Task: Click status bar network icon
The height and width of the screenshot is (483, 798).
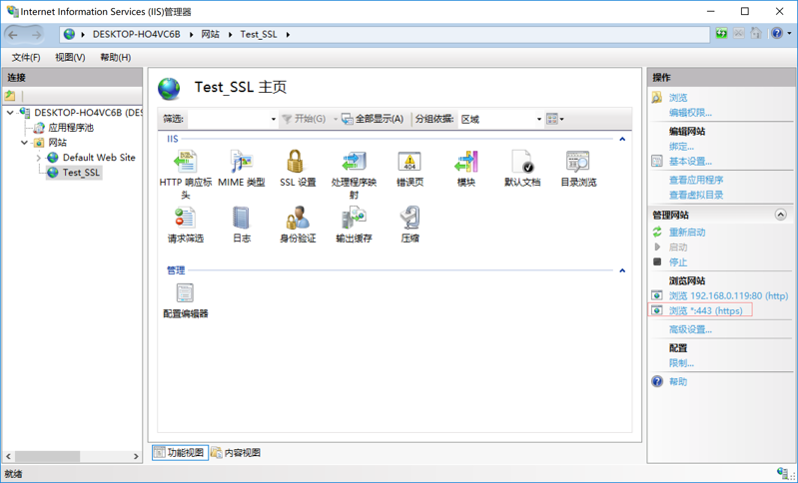Action: pyautogui.click(x=782, y=473)
